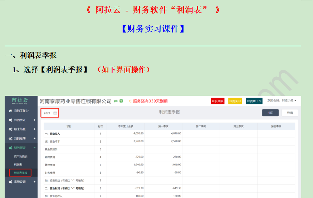
Task: Click the 行次 column header
Action: pyautogui.click(x=101, y=126)
